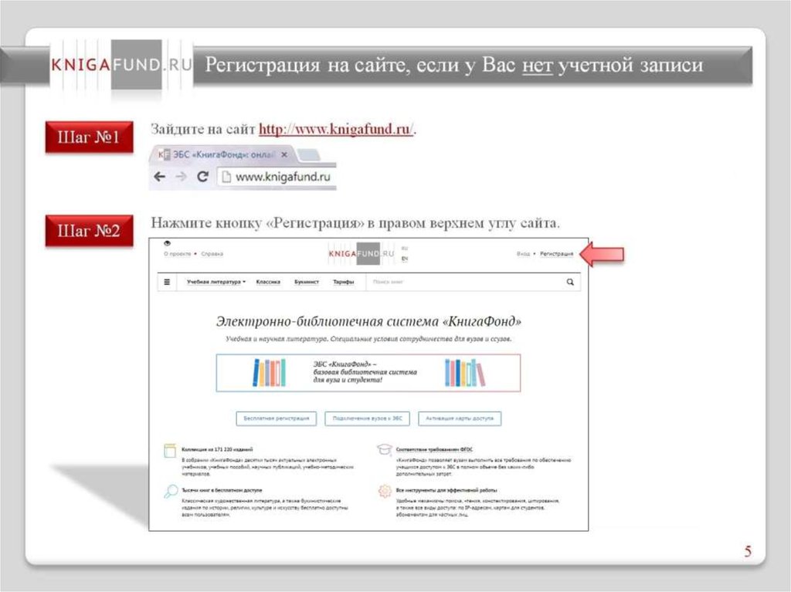Toggle the eye accessibility icon on the site

click(167, 244)
